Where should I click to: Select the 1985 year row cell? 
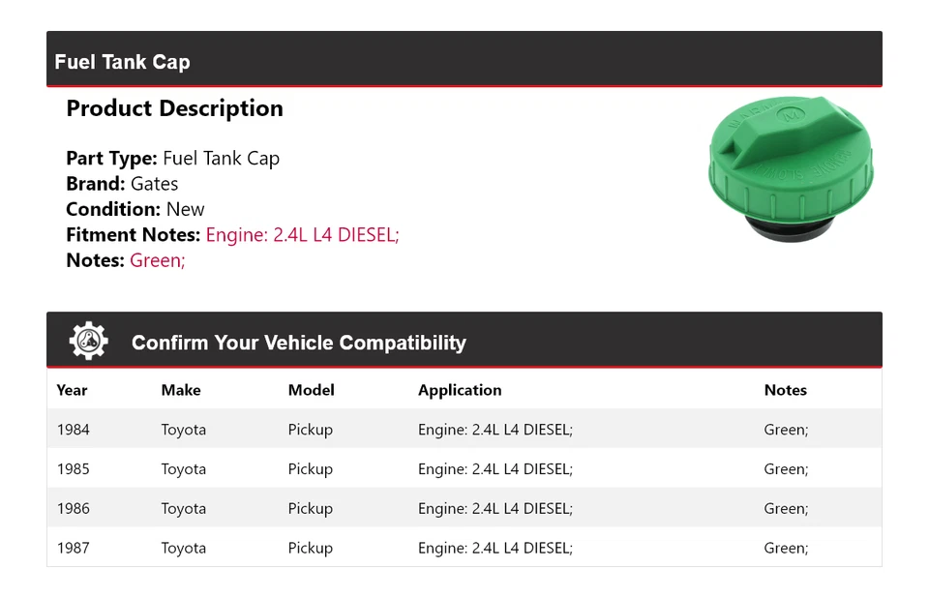point(73,469)
